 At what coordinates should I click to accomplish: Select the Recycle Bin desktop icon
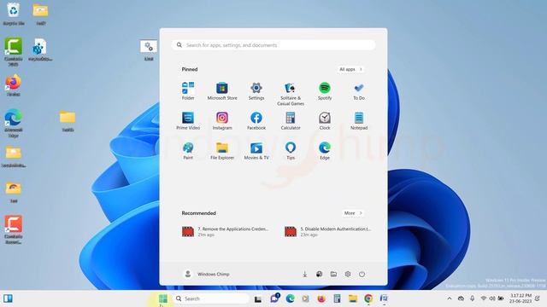14,14
